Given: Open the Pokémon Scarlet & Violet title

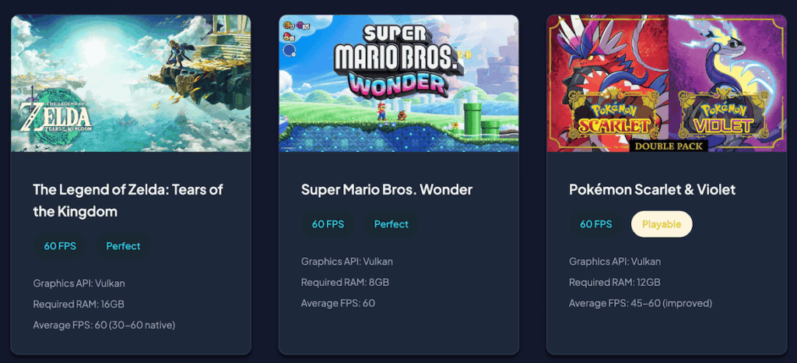Looking at the screenshot, I should click(x=652, y=189).
